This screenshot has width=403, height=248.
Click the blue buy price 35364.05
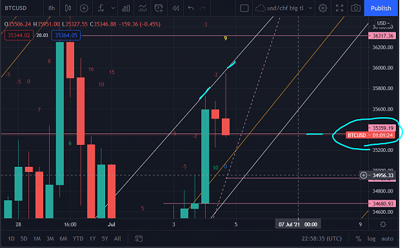pyautogui.click(x=66, y=35)
